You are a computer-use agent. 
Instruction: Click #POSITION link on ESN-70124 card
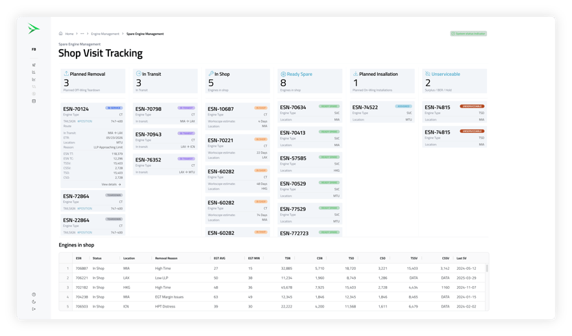coord(84,121)
